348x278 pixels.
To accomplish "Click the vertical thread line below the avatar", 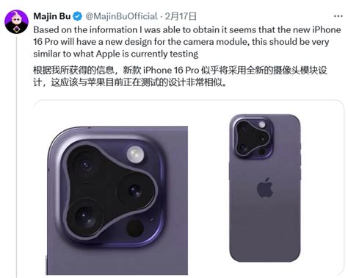I will (x=17, y=157).
